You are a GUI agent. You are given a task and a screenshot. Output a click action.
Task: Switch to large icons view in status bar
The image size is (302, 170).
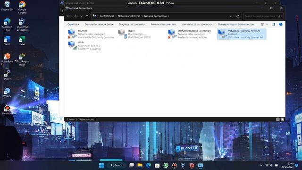(282, 119)
